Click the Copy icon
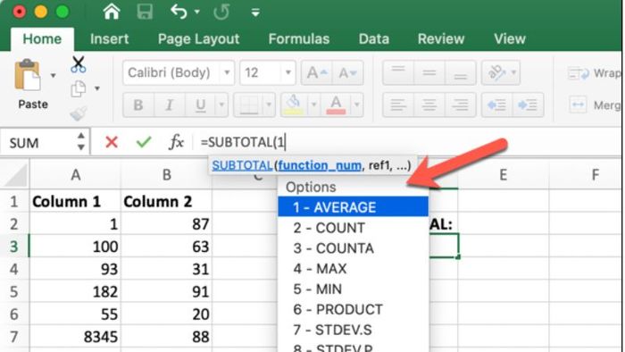 click(x=79, y=88)
